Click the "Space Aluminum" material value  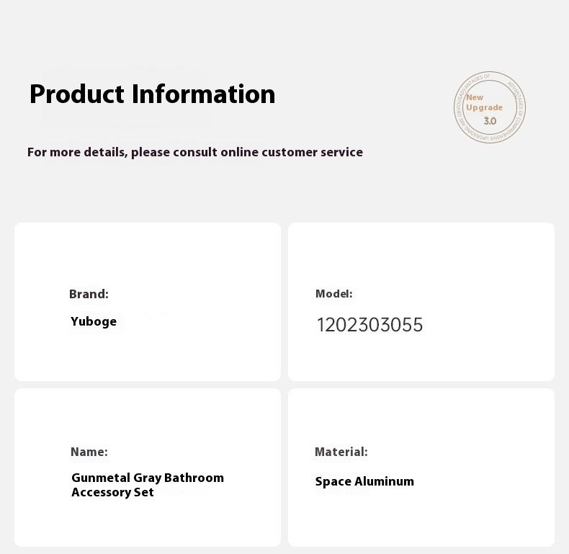click(x=364, y=481)
